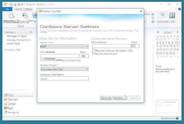The width and height of the screenshot is (184, 124).
Task: Click the search icon in Category header
Action: coord(31,32)
